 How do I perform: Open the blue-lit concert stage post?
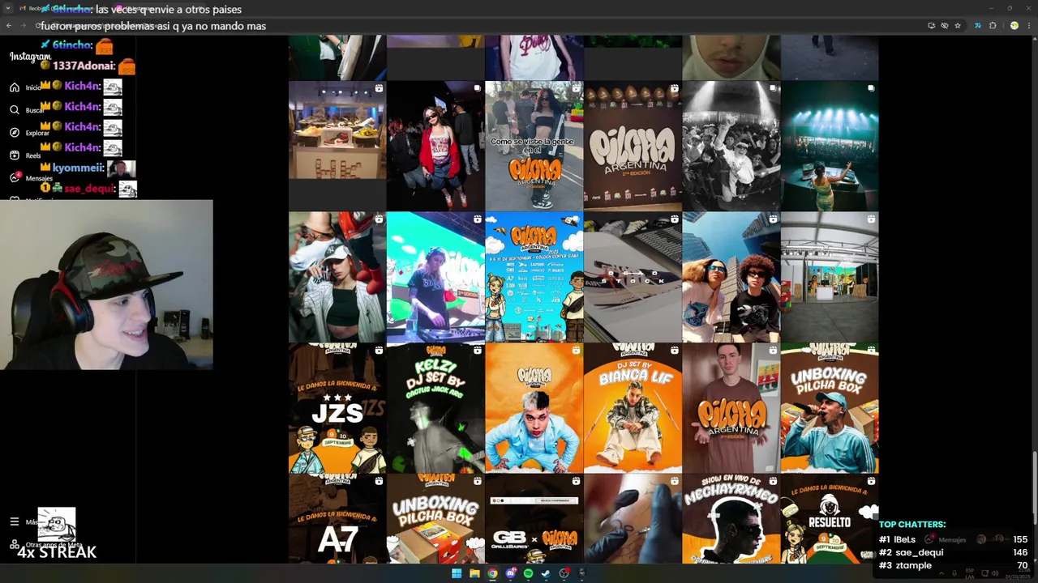(830, 146)
